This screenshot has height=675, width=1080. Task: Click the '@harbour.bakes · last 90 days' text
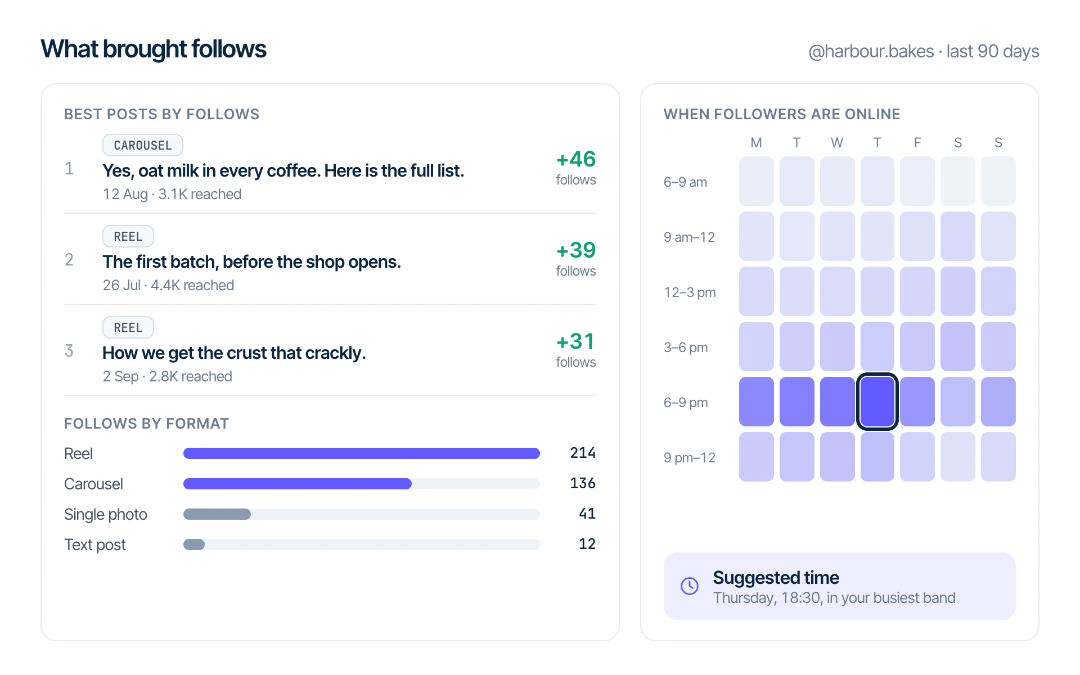[x=924, y=51]
